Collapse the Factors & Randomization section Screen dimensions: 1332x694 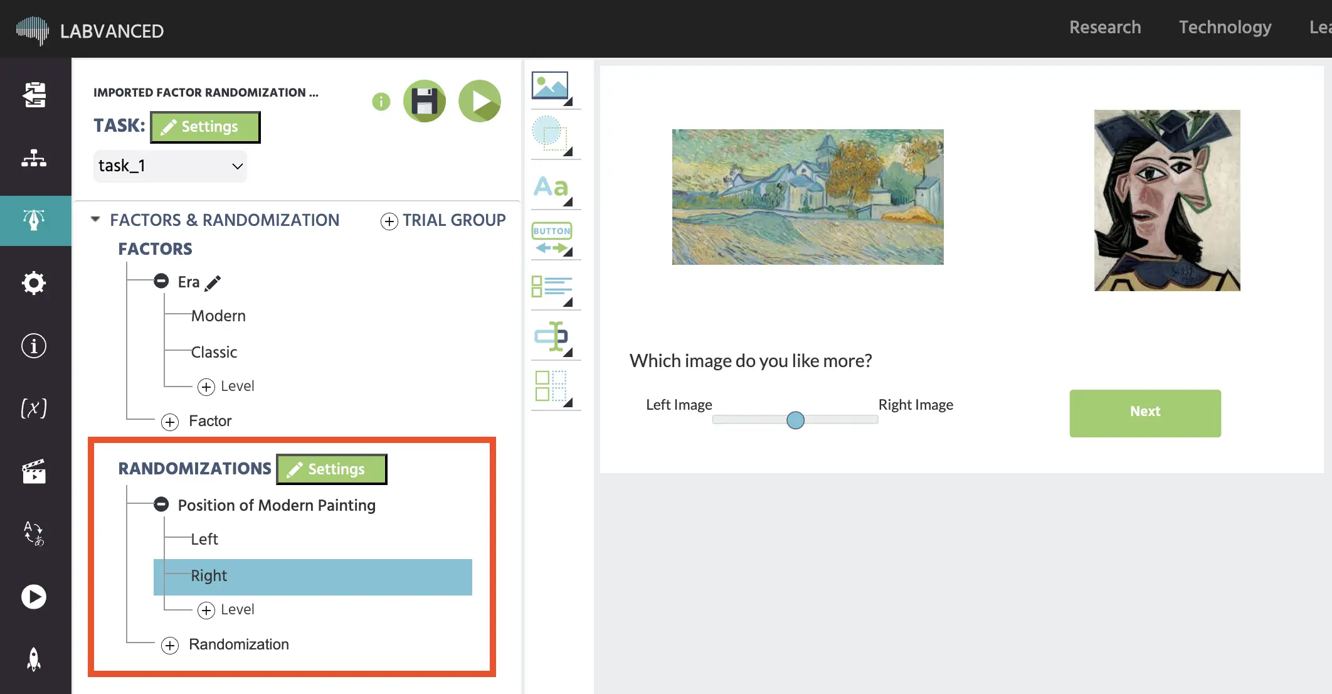tap(95, 220)
